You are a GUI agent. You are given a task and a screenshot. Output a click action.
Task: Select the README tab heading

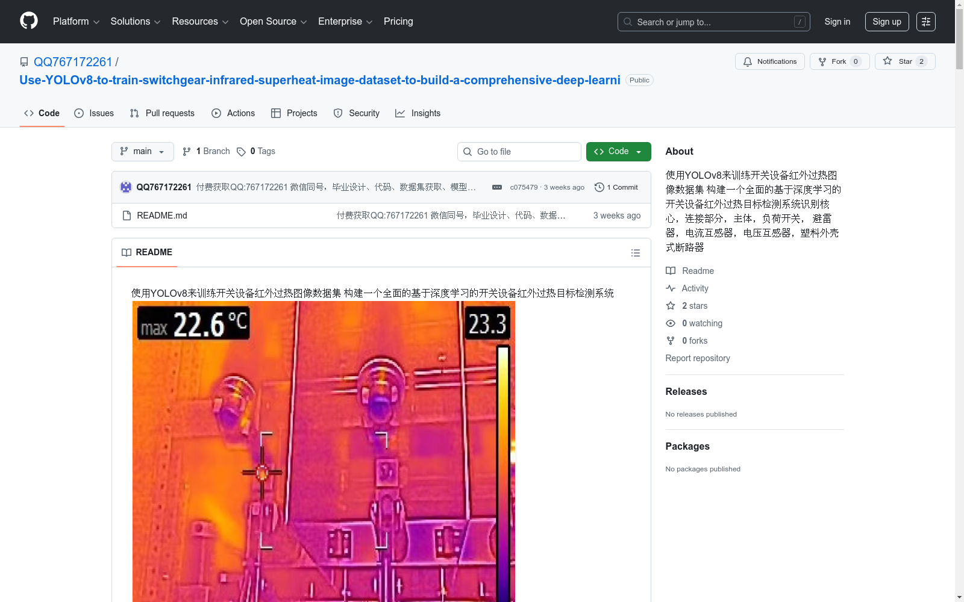[x=147, y=252]
